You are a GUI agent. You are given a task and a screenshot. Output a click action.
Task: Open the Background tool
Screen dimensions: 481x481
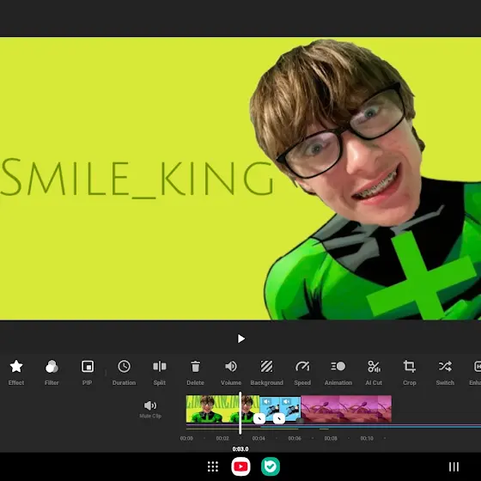pos(266,372)
